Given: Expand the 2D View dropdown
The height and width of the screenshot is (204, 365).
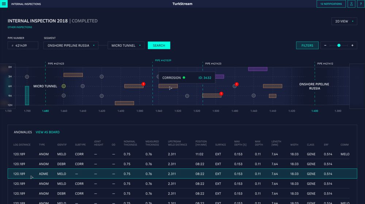Looking at the screenshot, I should (x=344, y=21).
